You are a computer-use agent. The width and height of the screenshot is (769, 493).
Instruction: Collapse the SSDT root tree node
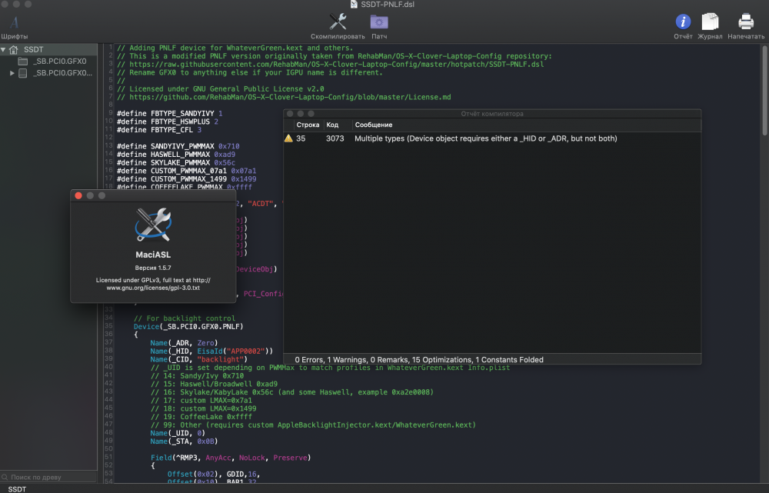coord(3,49)
